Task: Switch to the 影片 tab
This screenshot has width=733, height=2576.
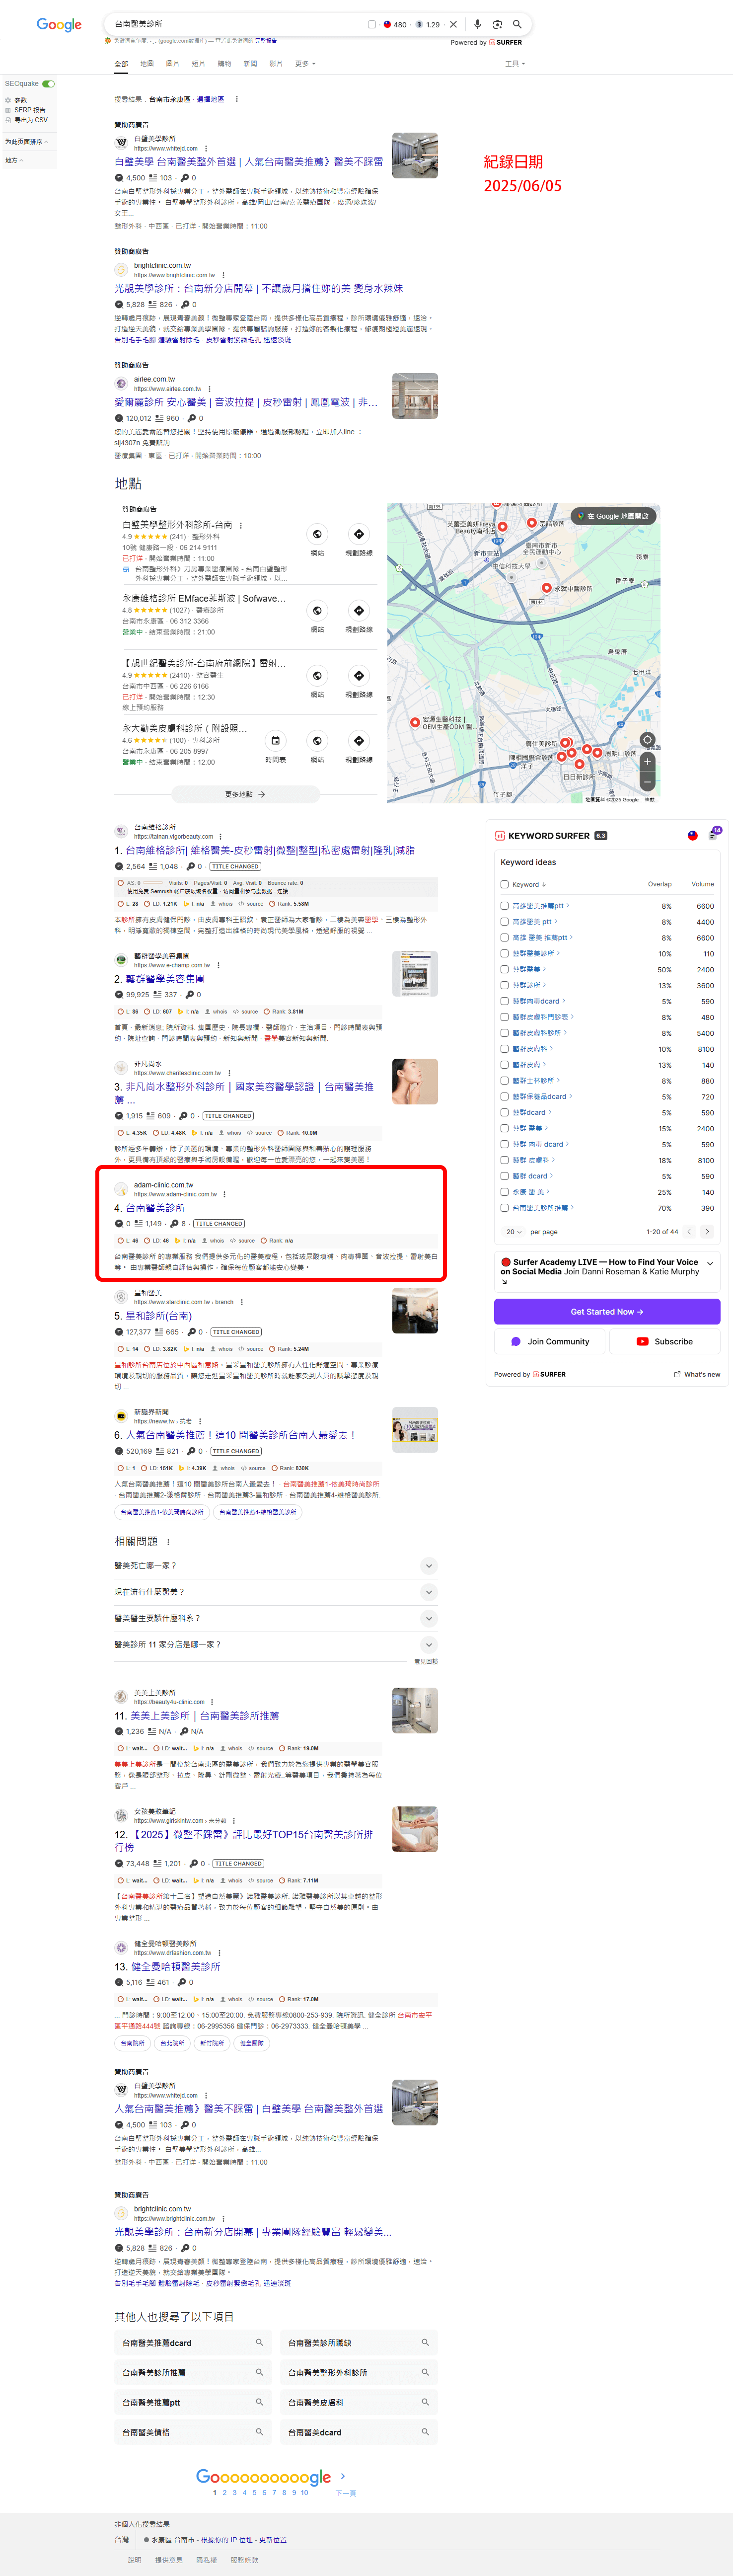Action: [276, 64]
